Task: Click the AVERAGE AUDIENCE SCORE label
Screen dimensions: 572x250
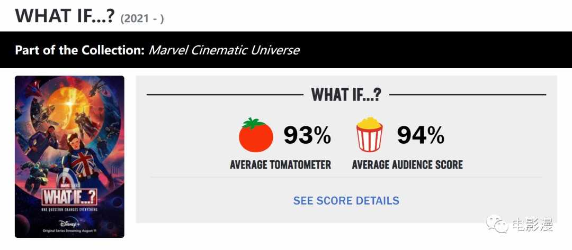Action: coord(407,164)
